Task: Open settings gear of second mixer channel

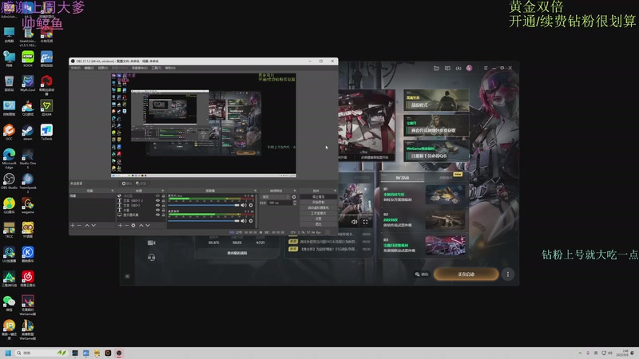Action: (251, 221)
